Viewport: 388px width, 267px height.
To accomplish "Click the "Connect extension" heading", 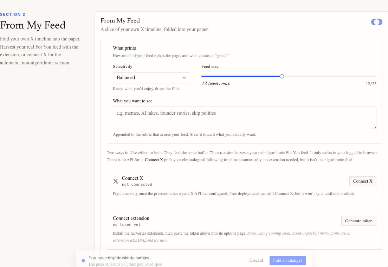I will tap(131, 218).
